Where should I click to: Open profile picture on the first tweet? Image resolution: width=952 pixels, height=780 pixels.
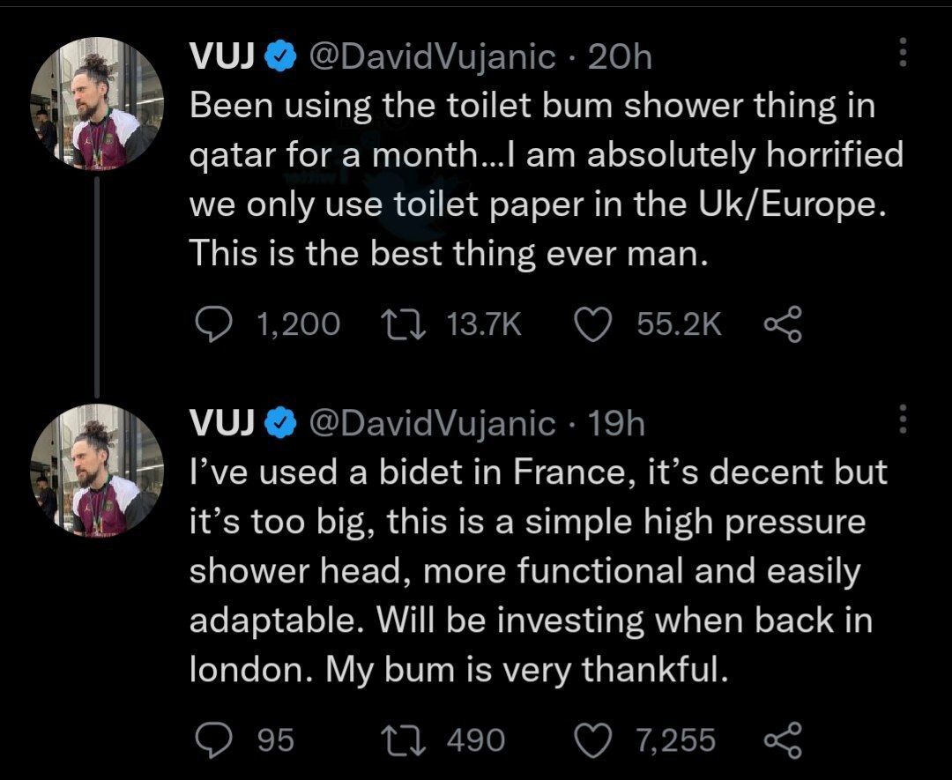pyautogui.click(x=97, y=103)
